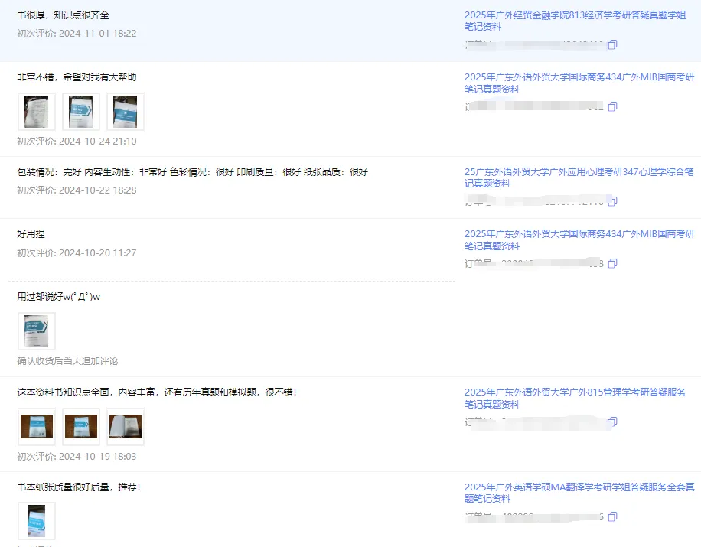The width and height of the screenshot is (701, 547).
Task: Click copy icon beside 813经济学 review order number
Action: click(x=612, y=44)
